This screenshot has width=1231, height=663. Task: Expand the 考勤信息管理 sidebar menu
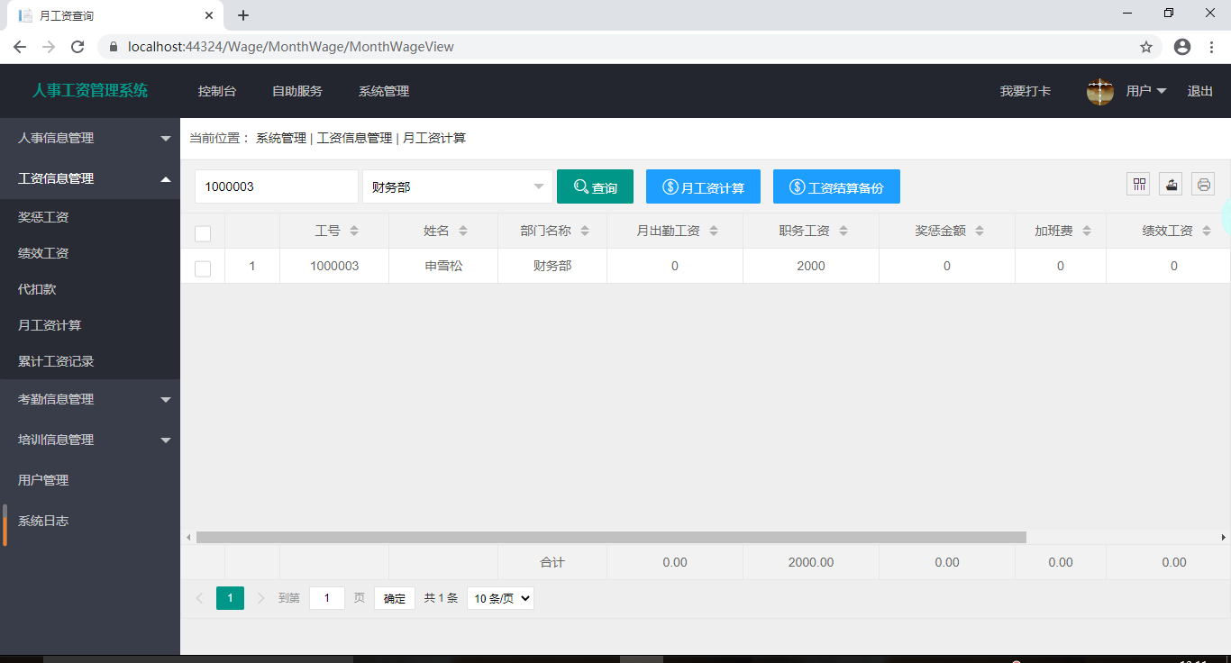click(90, 399)
